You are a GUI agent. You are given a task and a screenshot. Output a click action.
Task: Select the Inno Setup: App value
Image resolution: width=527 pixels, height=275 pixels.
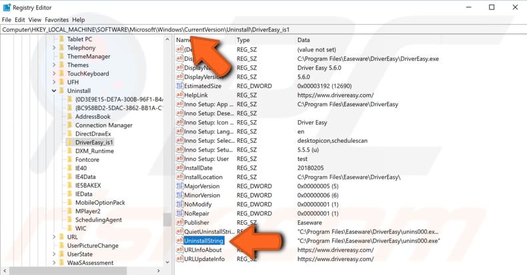209,104
